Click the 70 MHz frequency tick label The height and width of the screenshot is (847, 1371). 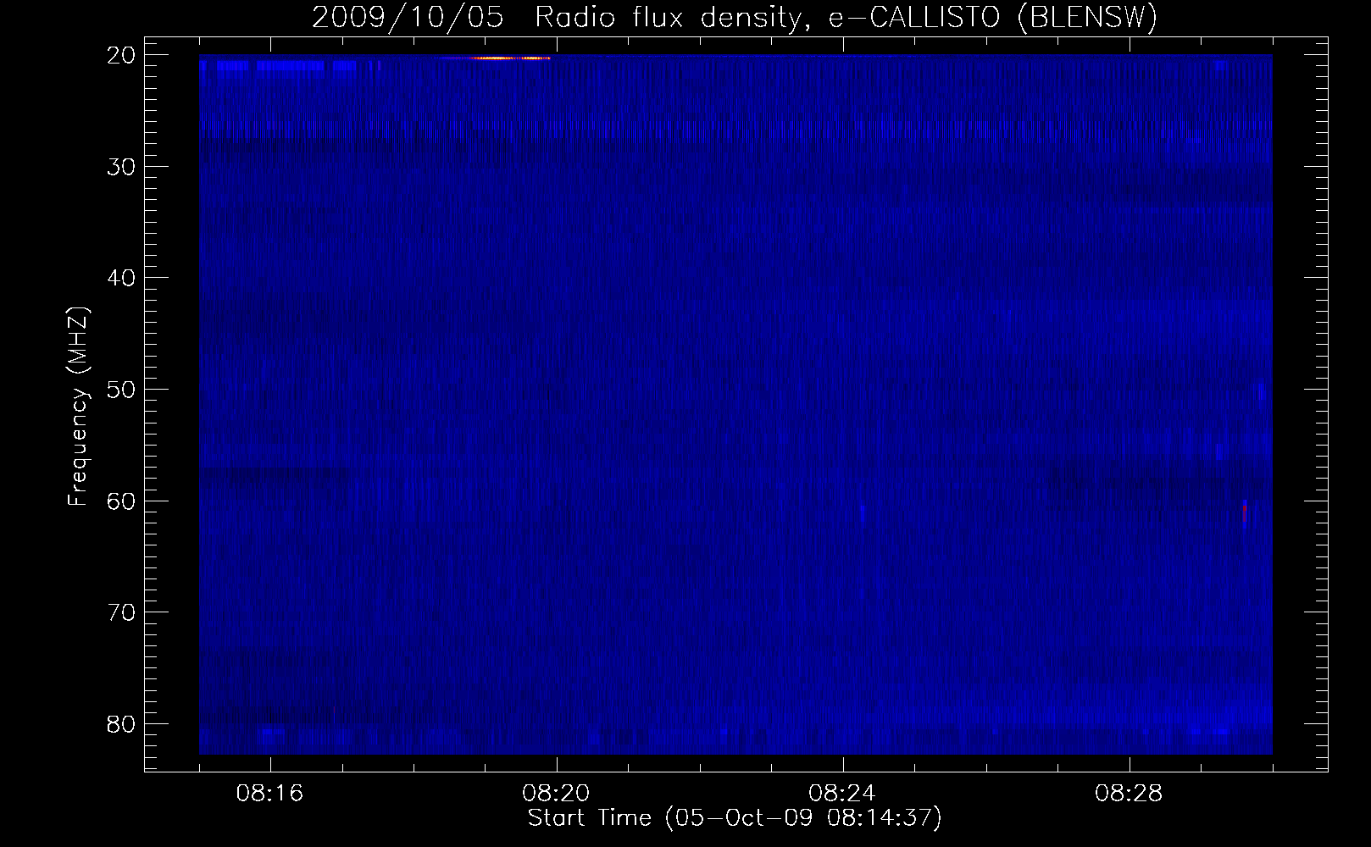[123, 612]
